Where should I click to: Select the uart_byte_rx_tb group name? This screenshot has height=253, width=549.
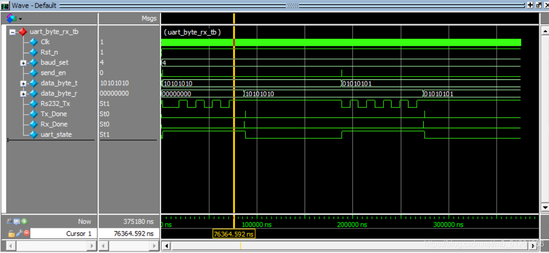pyautogui.click(x=54, y=32)
